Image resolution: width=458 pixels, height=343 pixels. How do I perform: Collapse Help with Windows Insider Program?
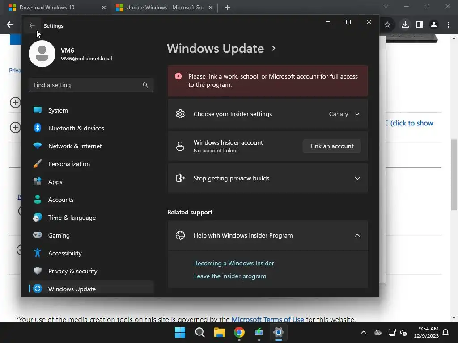[357, 235]
